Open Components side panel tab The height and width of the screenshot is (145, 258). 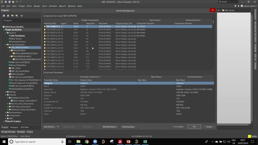click(x=255, y=15)
